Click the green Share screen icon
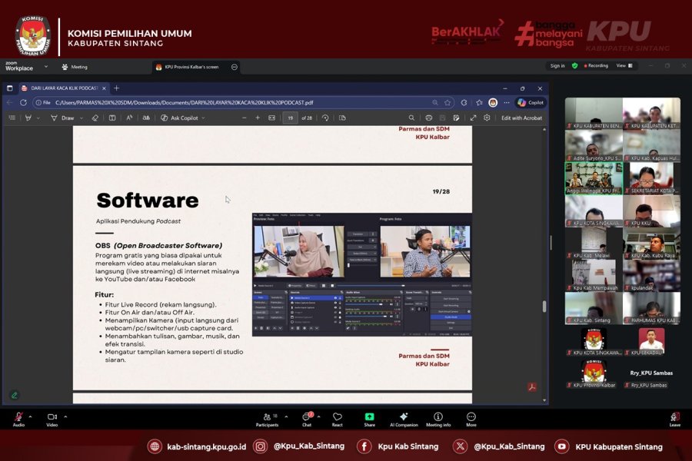 (x=369, y=417)
